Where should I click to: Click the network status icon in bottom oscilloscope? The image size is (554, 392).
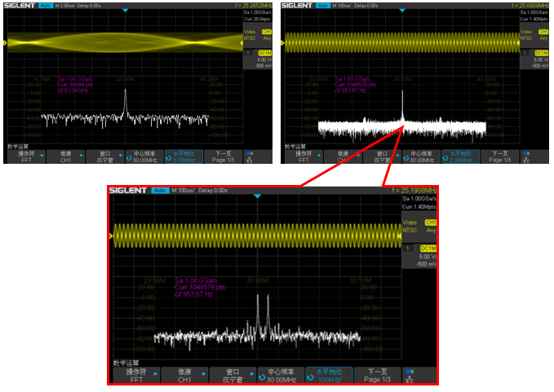[420, 376]
